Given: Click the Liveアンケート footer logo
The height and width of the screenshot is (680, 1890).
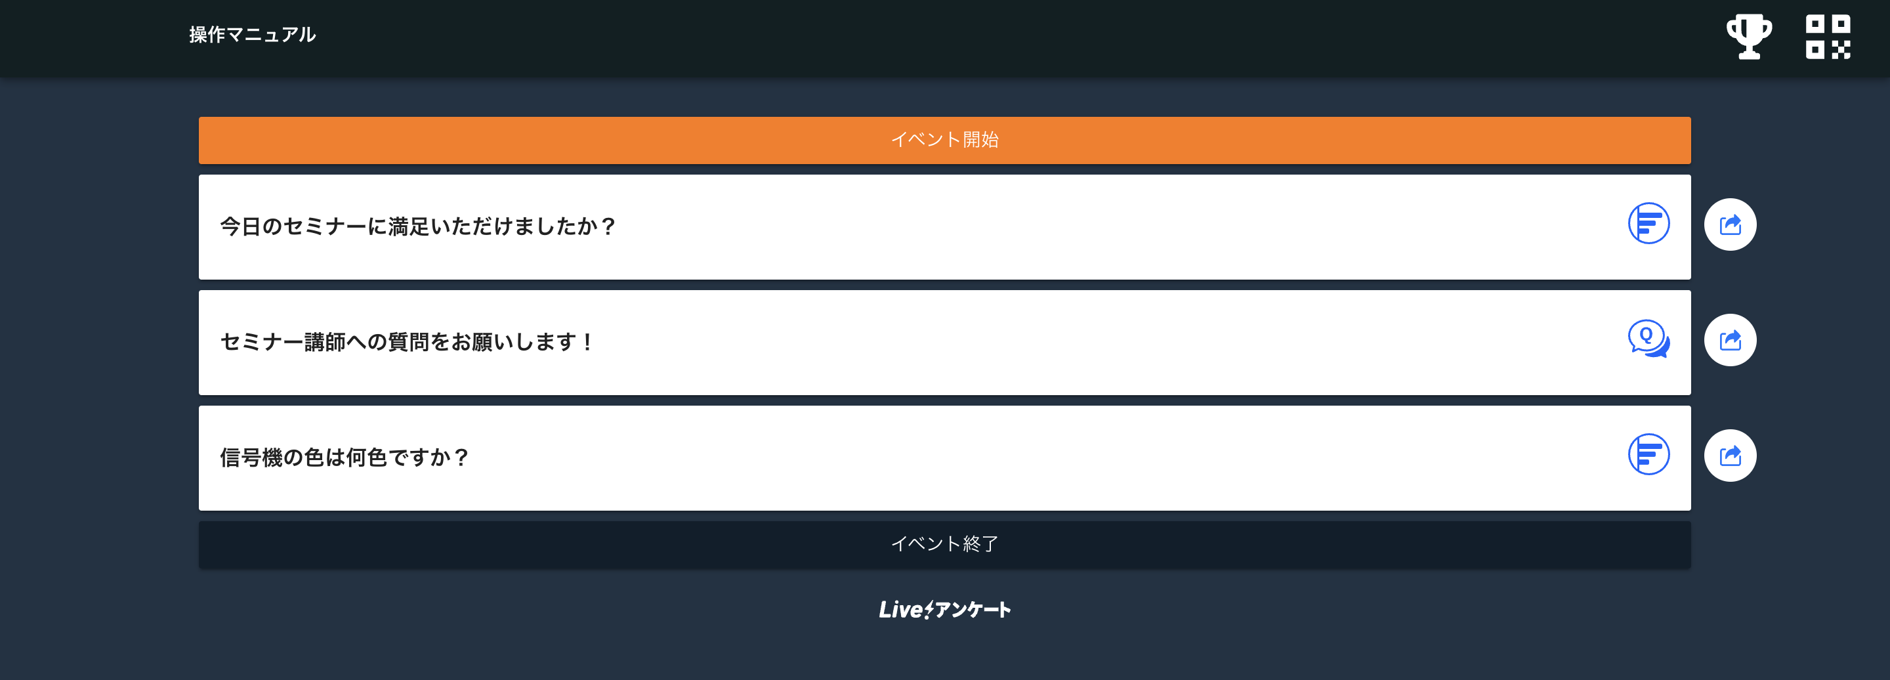Looking at the screenshot, I should 944,610.
